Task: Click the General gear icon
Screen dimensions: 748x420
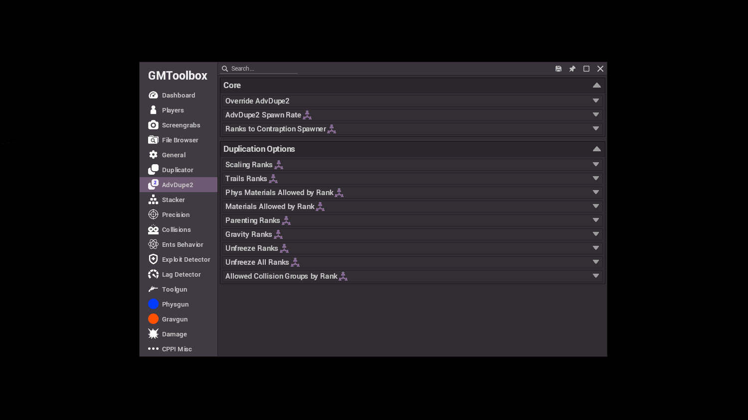Action: 153,155
